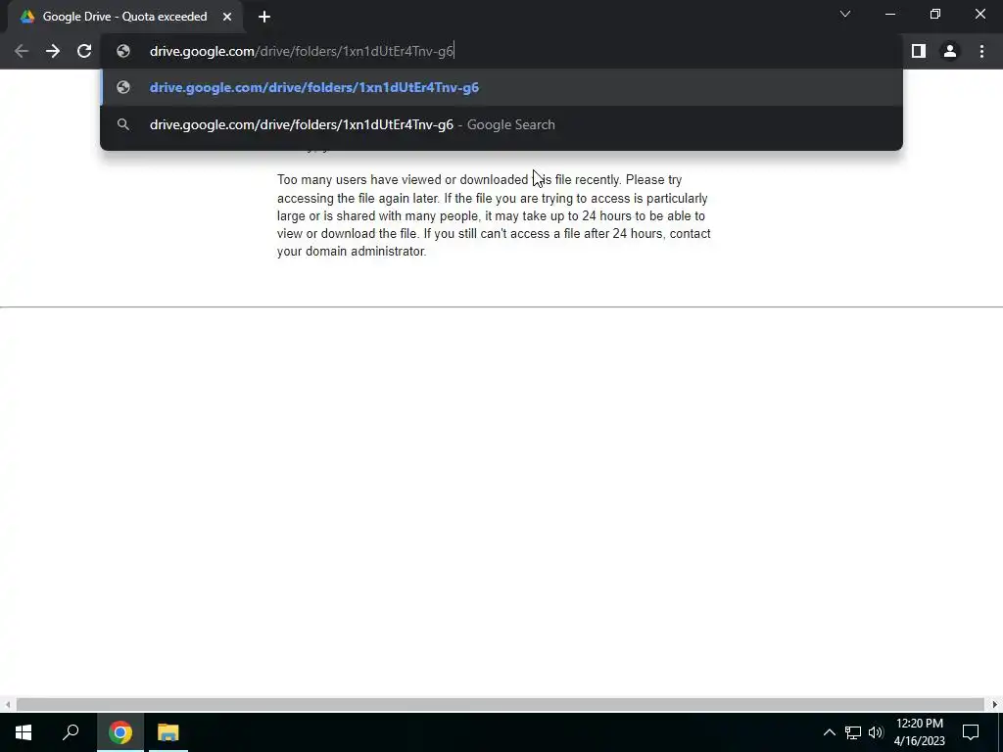The width and height of the screenshot is (1003, 752).
Task: Click the magnifier icon in search suggestion
Action: [123, 124]
